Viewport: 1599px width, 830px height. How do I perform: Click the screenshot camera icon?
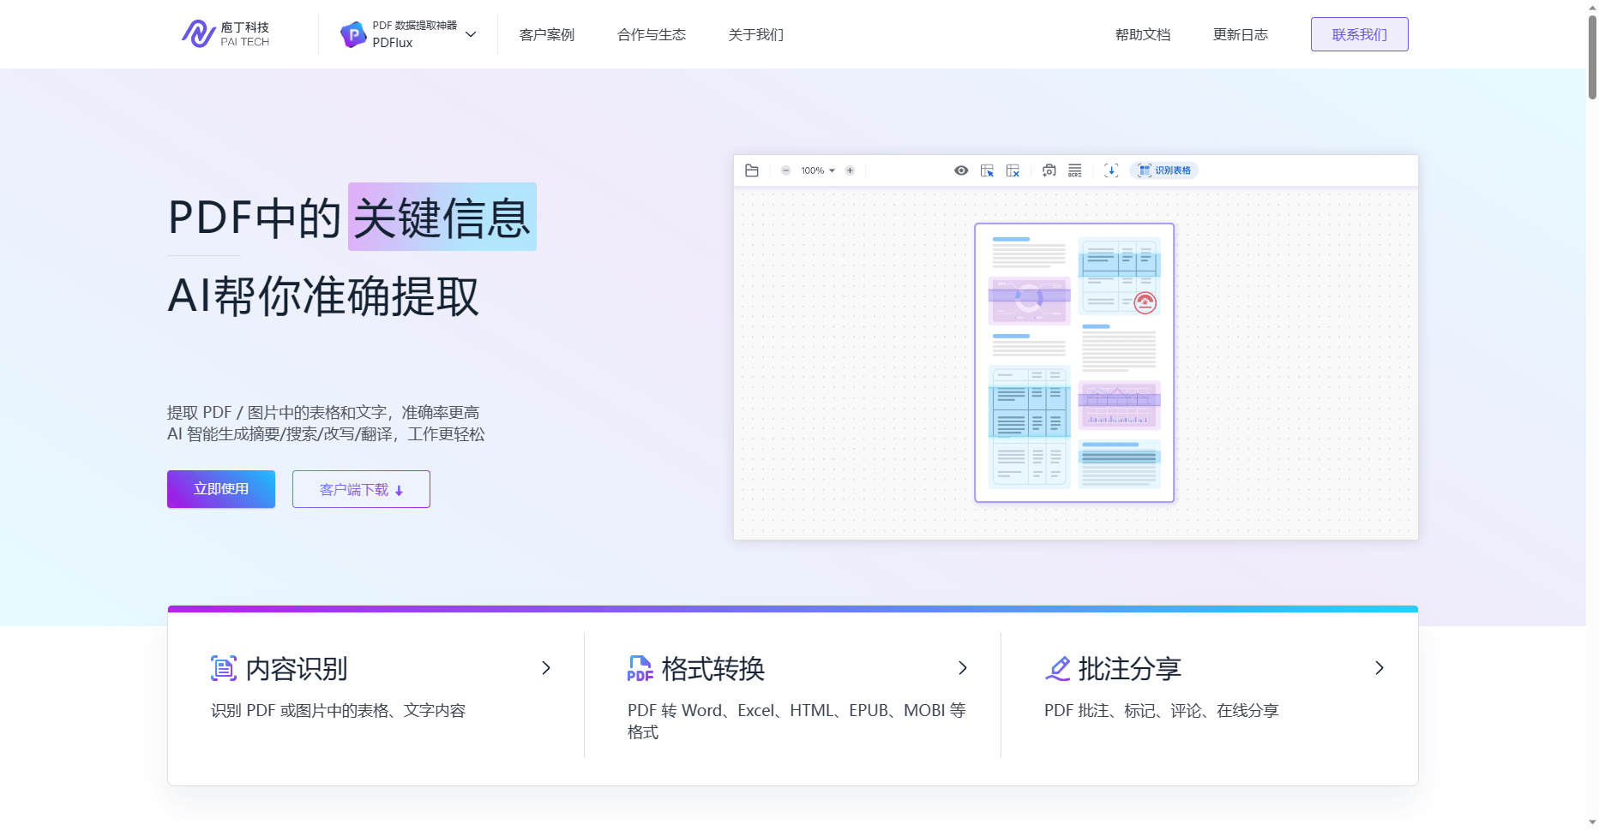1049,170
